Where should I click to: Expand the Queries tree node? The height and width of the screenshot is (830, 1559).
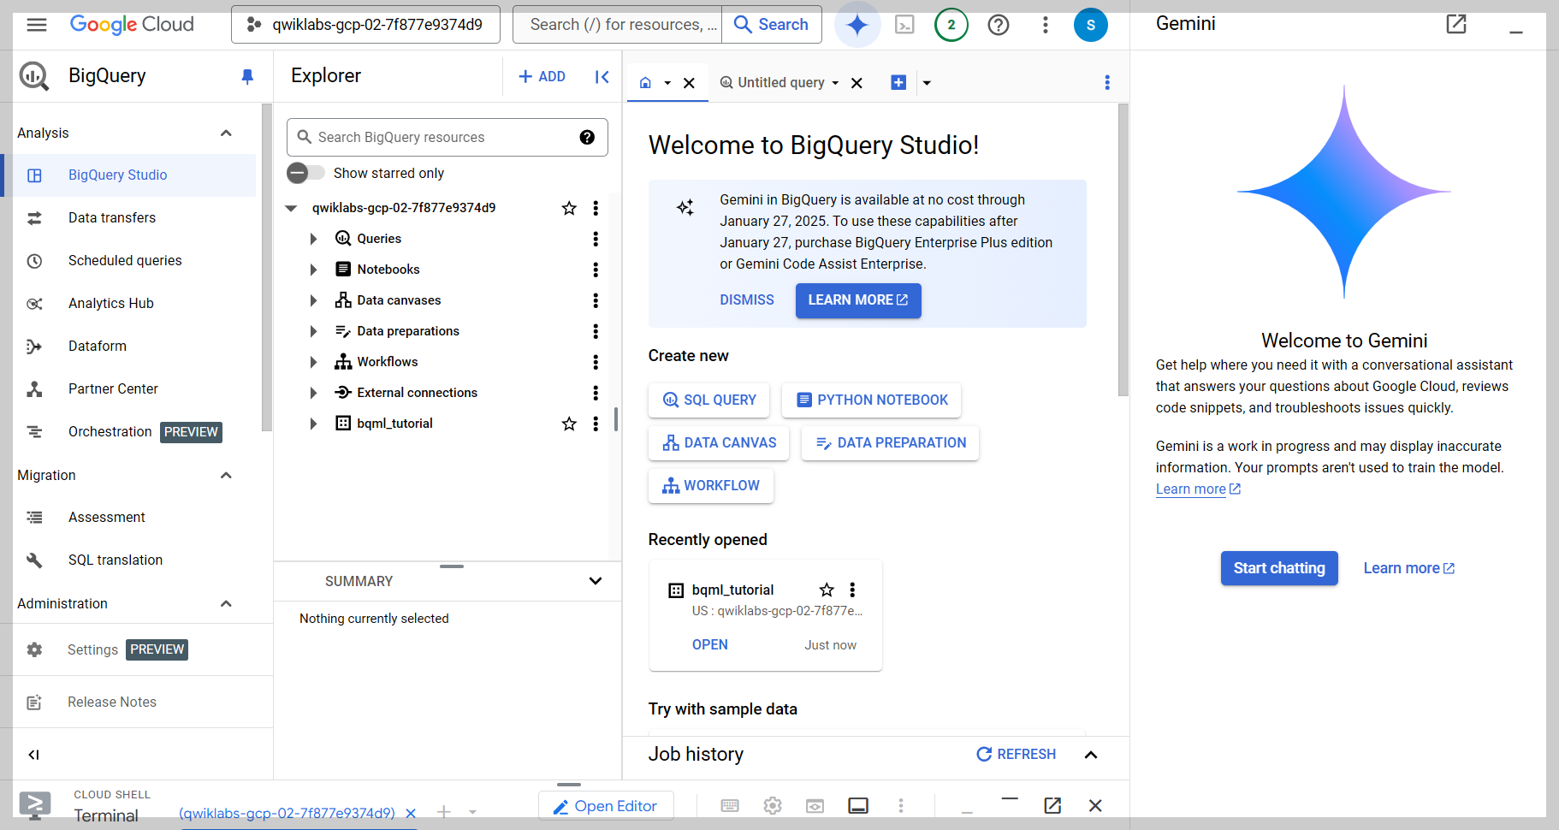coord(313,239)
